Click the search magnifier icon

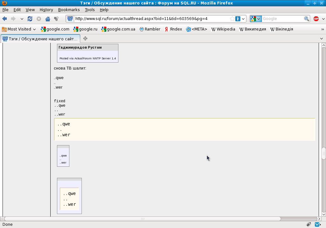pos(306,19)
